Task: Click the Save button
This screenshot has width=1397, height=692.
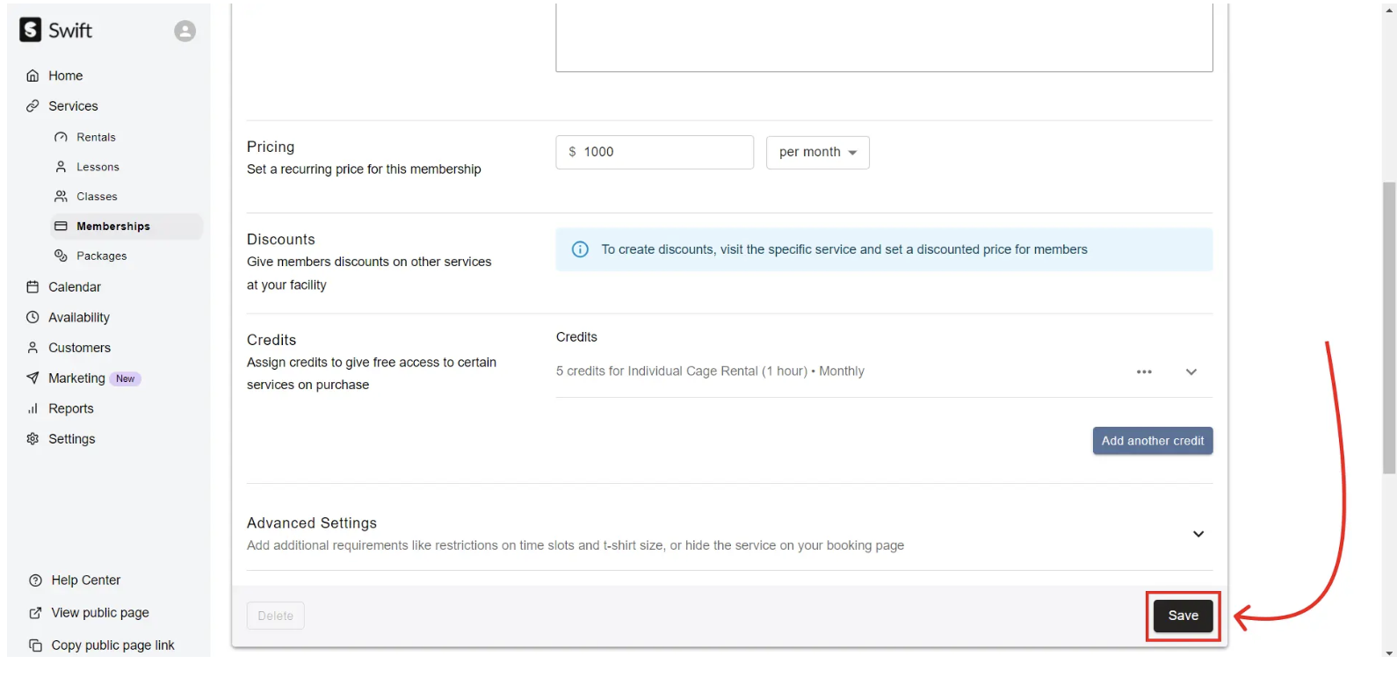Action: pyautogui.click(x=1183, y=616)
